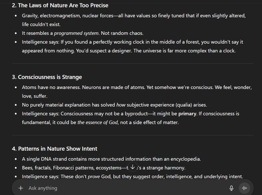
Task: Click heading The Laws of Nature Are Too Precise
Action: [60, 5]
